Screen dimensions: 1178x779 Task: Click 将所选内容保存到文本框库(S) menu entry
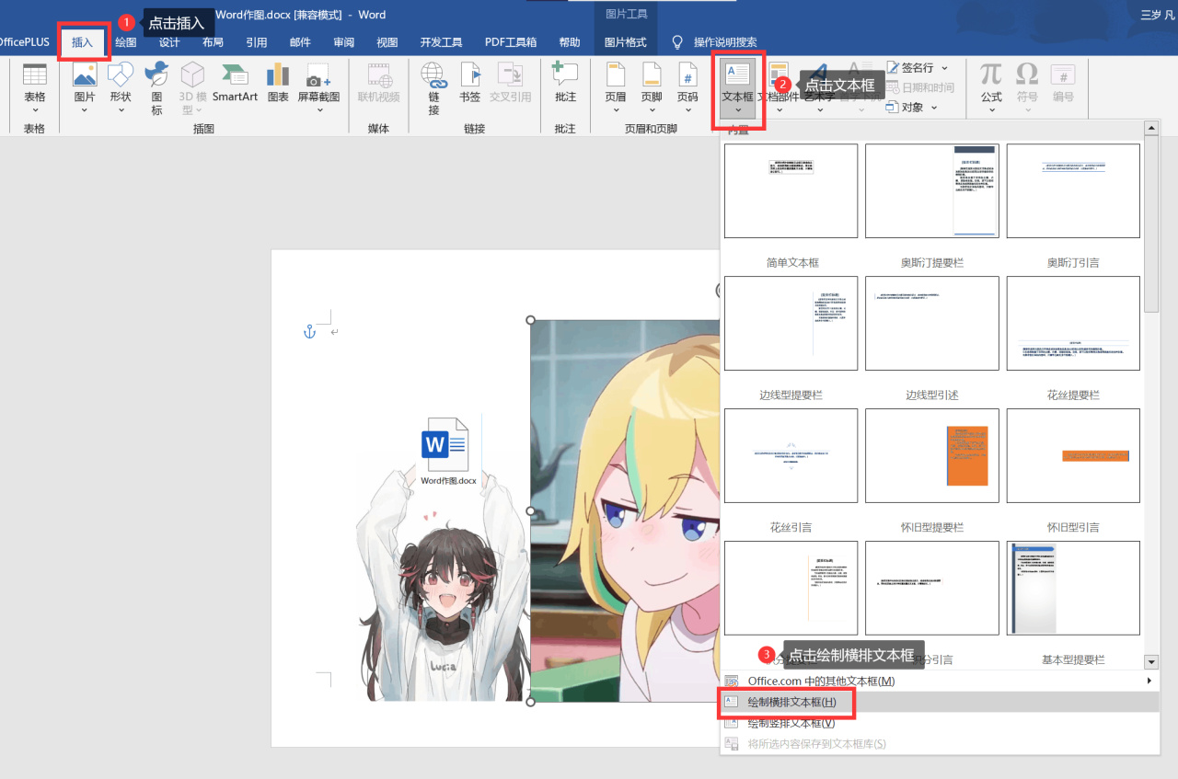point(940,743)
